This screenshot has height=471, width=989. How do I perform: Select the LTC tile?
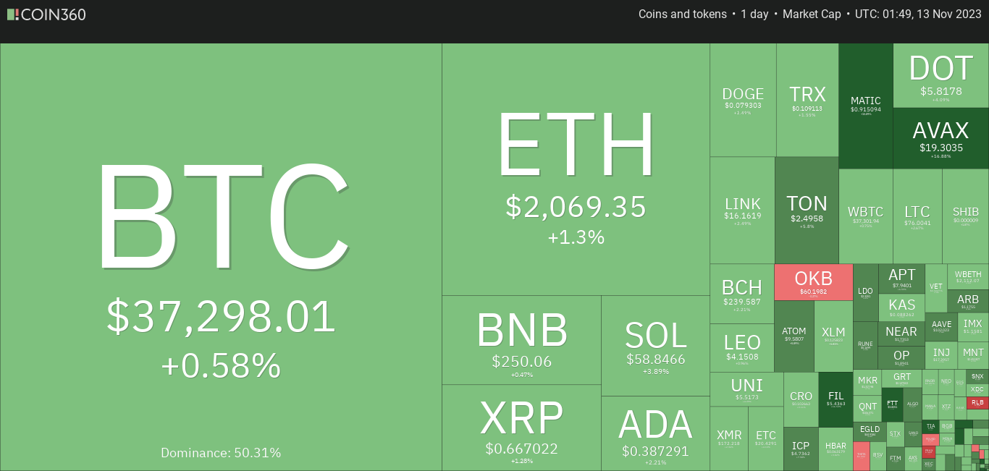917,216
